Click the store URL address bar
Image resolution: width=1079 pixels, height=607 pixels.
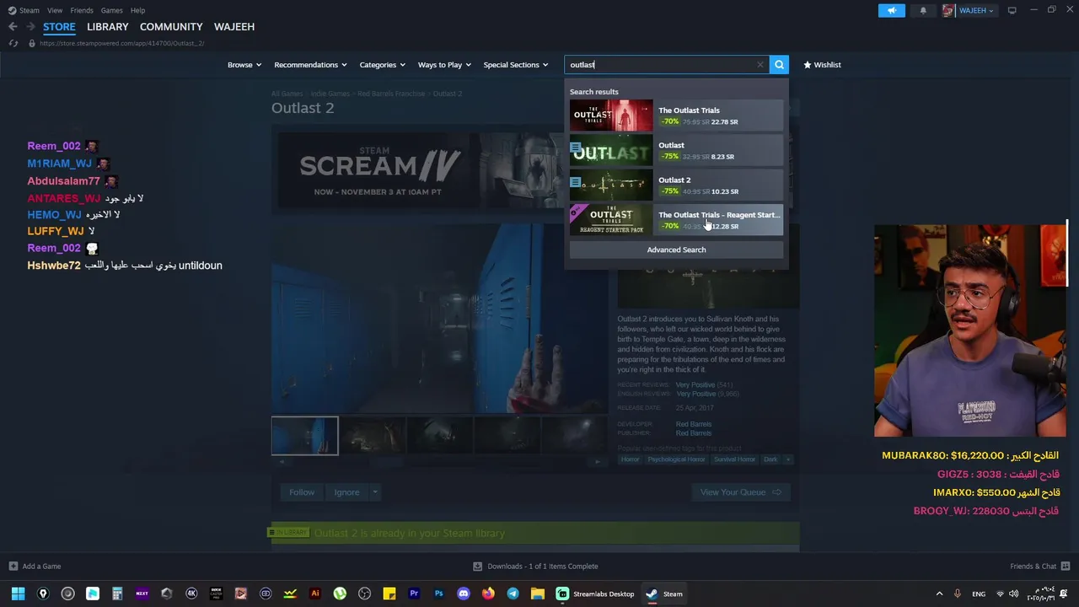[x=122, y=43]
